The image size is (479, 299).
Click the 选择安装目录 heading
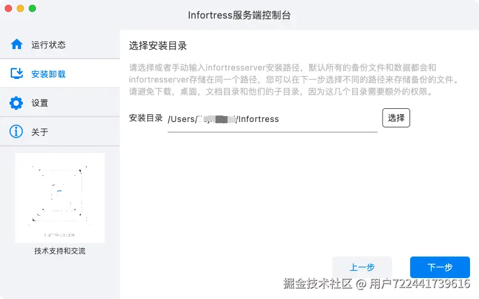click(x=157, y=46)
